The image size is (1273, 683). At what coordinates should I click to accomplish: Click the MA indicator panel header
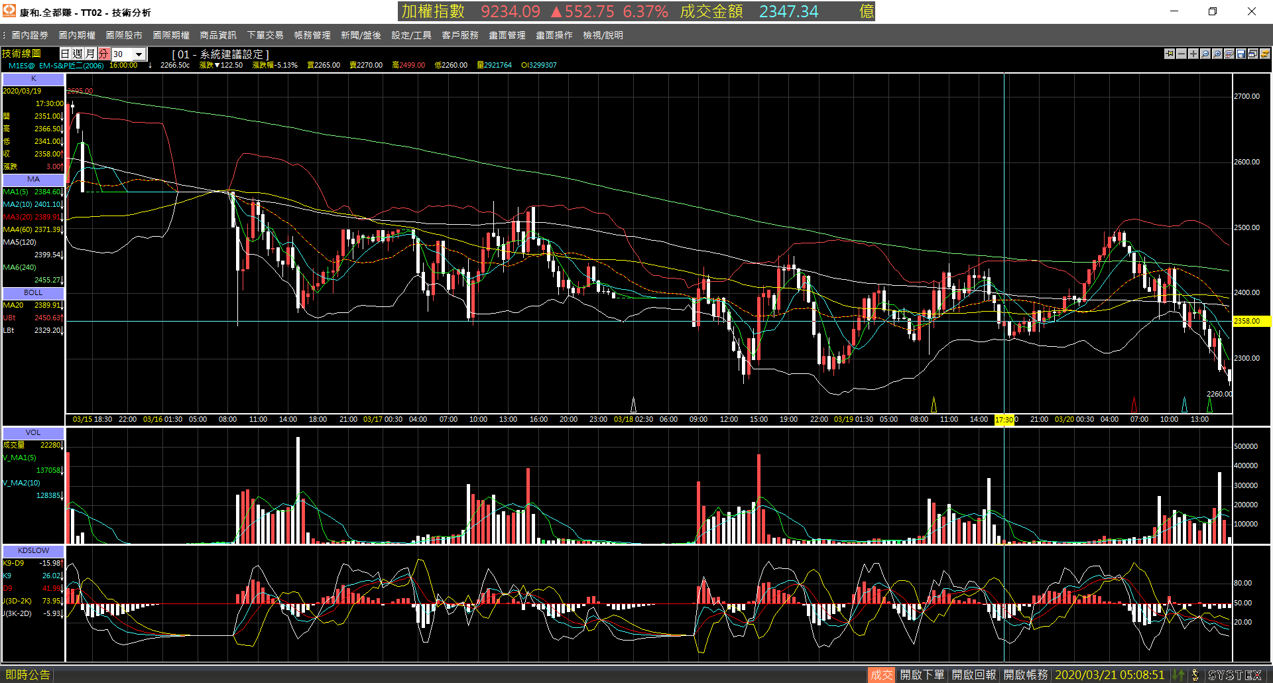(x=33, y=180)
